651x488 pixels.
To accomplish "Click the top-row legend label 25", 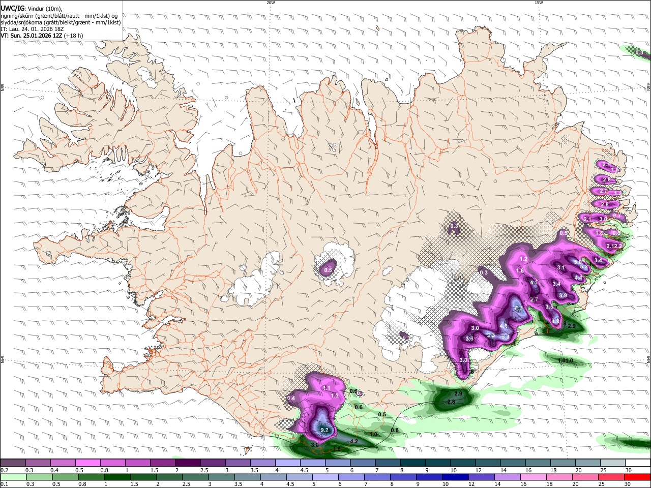I will [604, 470].
